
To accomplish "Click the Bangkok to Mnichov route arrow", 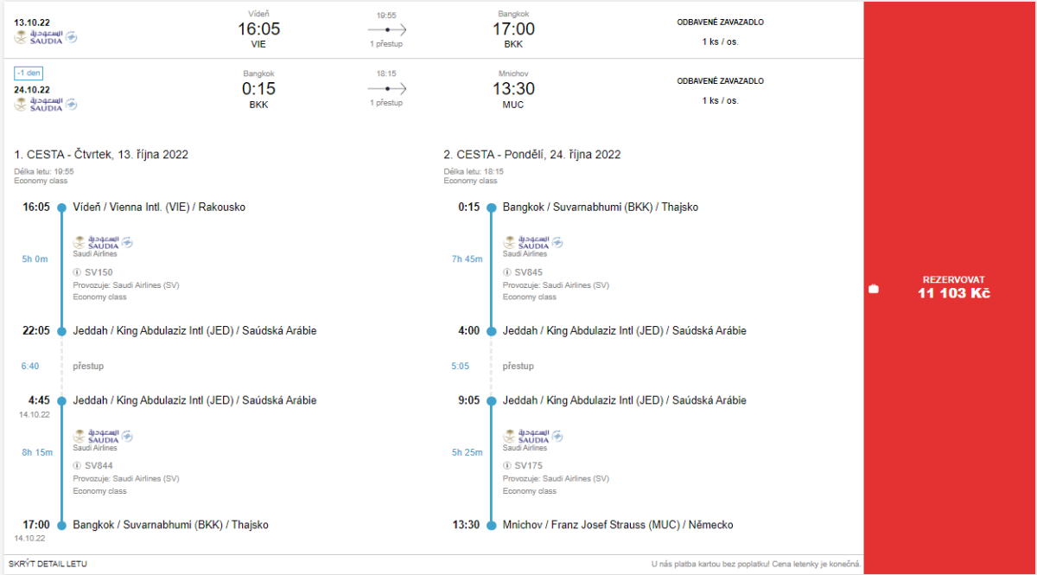I will coord(386,88).
